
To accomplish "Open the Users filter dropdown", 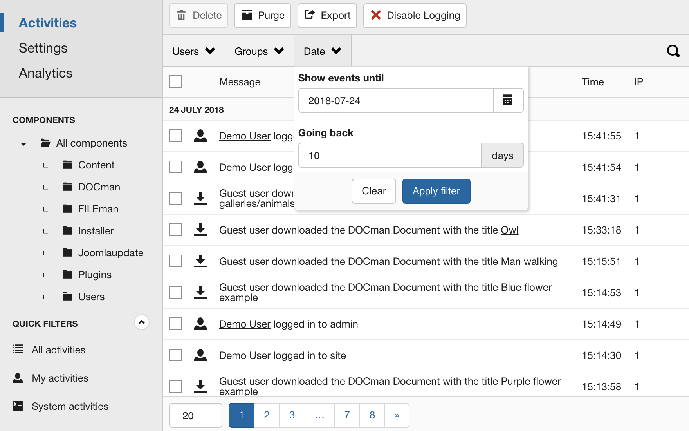I will pos(193,51).
